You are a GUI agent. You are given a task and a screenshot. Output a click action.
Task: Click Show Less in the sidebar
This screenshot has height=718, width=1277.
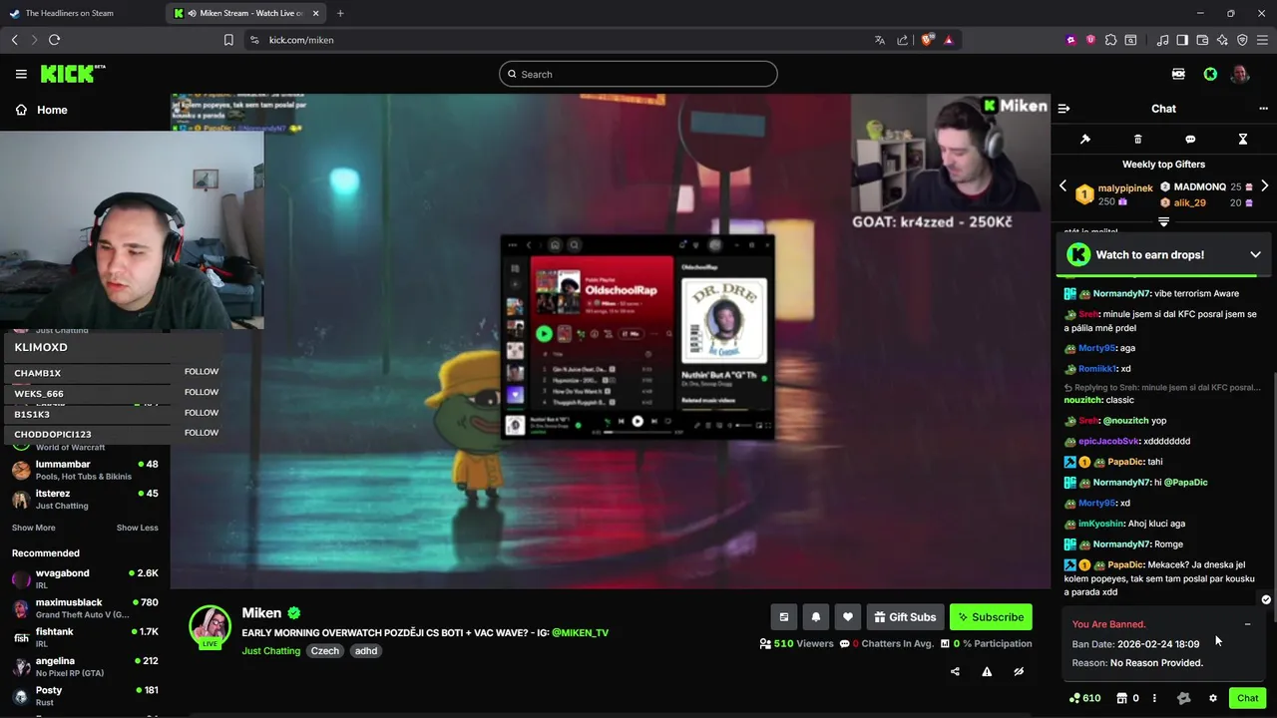pyautogui.click(x=138, y=528)
